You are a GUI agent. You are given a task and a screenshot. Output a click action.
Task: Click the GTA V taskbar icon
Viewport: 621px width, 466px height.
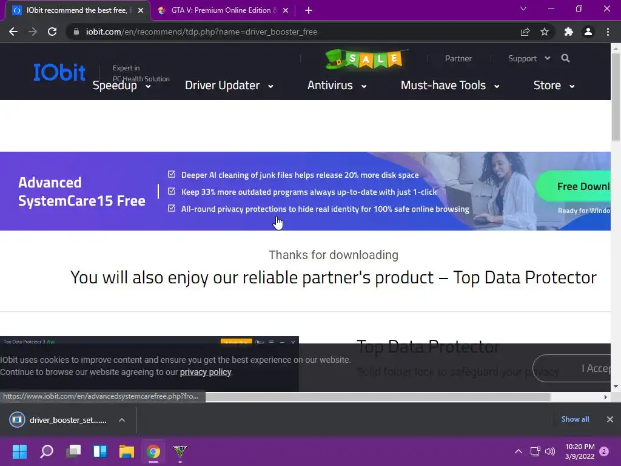[180, 451]
